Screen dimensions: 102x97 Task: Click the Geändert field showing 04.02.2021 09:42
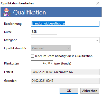coord(65,81)
